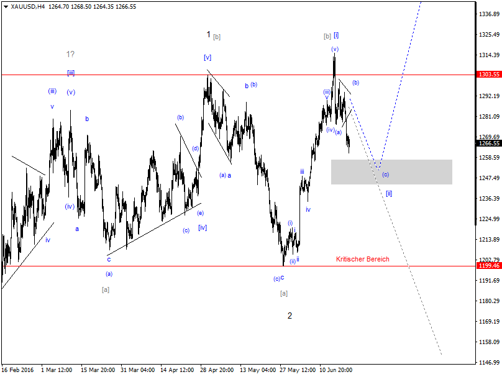Click the 1281.09 price scale value
Screen dimensions: 502x377
click(489, 117)
